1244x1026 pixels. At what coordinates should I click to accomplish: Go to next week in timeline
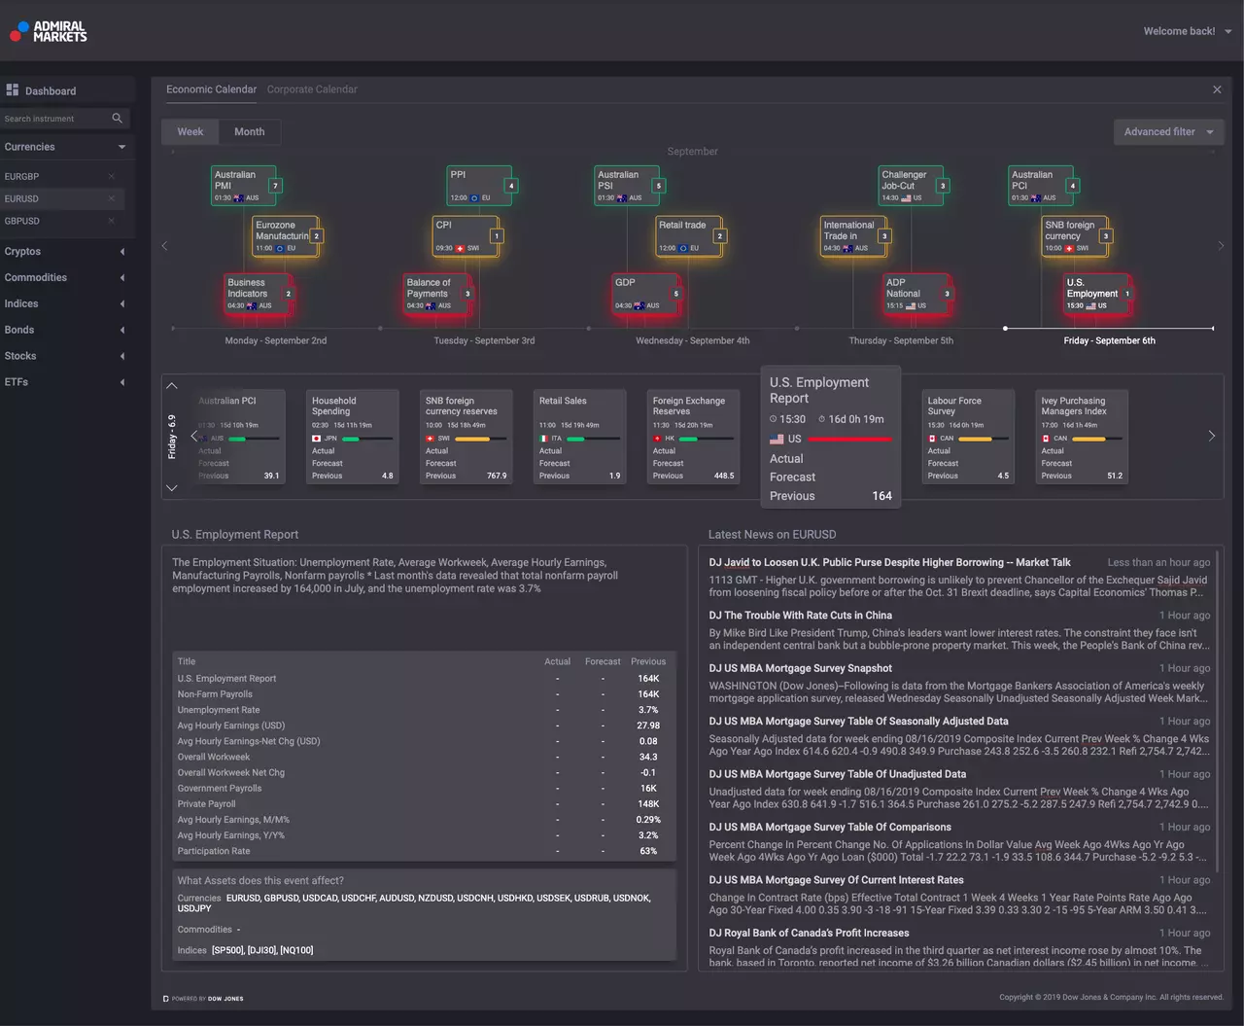point(1221,246)
